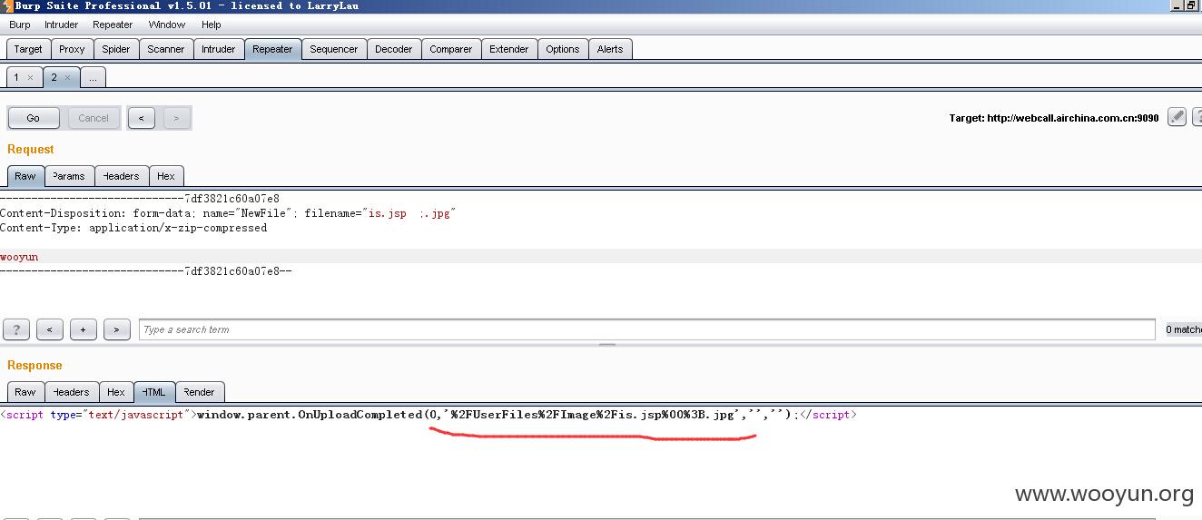Click the Burp Suite title bar icon
The height and width of the screenshot is (520, 1202).
click(x=6, y=5)
